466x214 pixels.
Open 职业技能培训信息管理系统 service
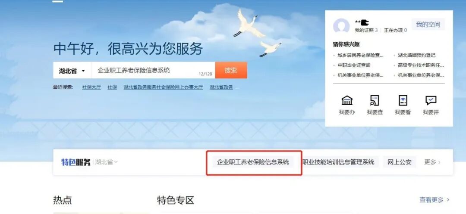[x=338, y=162]
